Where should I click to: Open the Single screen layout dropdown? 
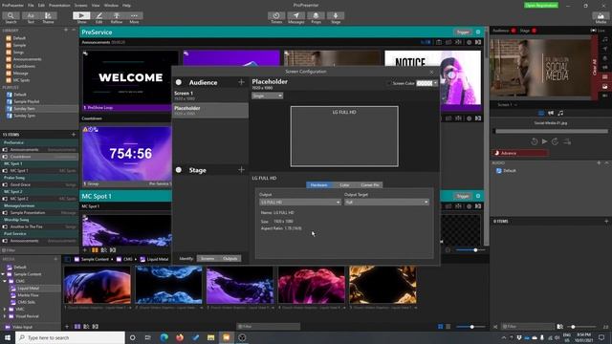pos(268,96)
